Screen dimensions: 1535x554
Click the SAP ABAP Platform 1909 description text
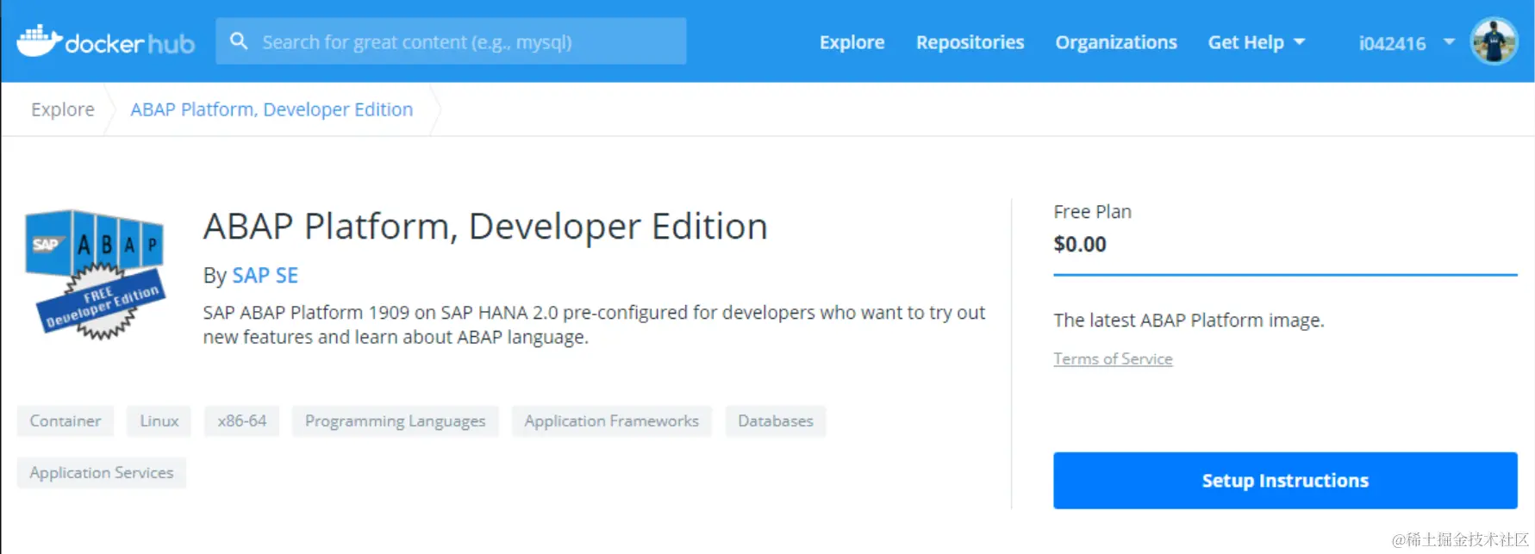(594, 325)
